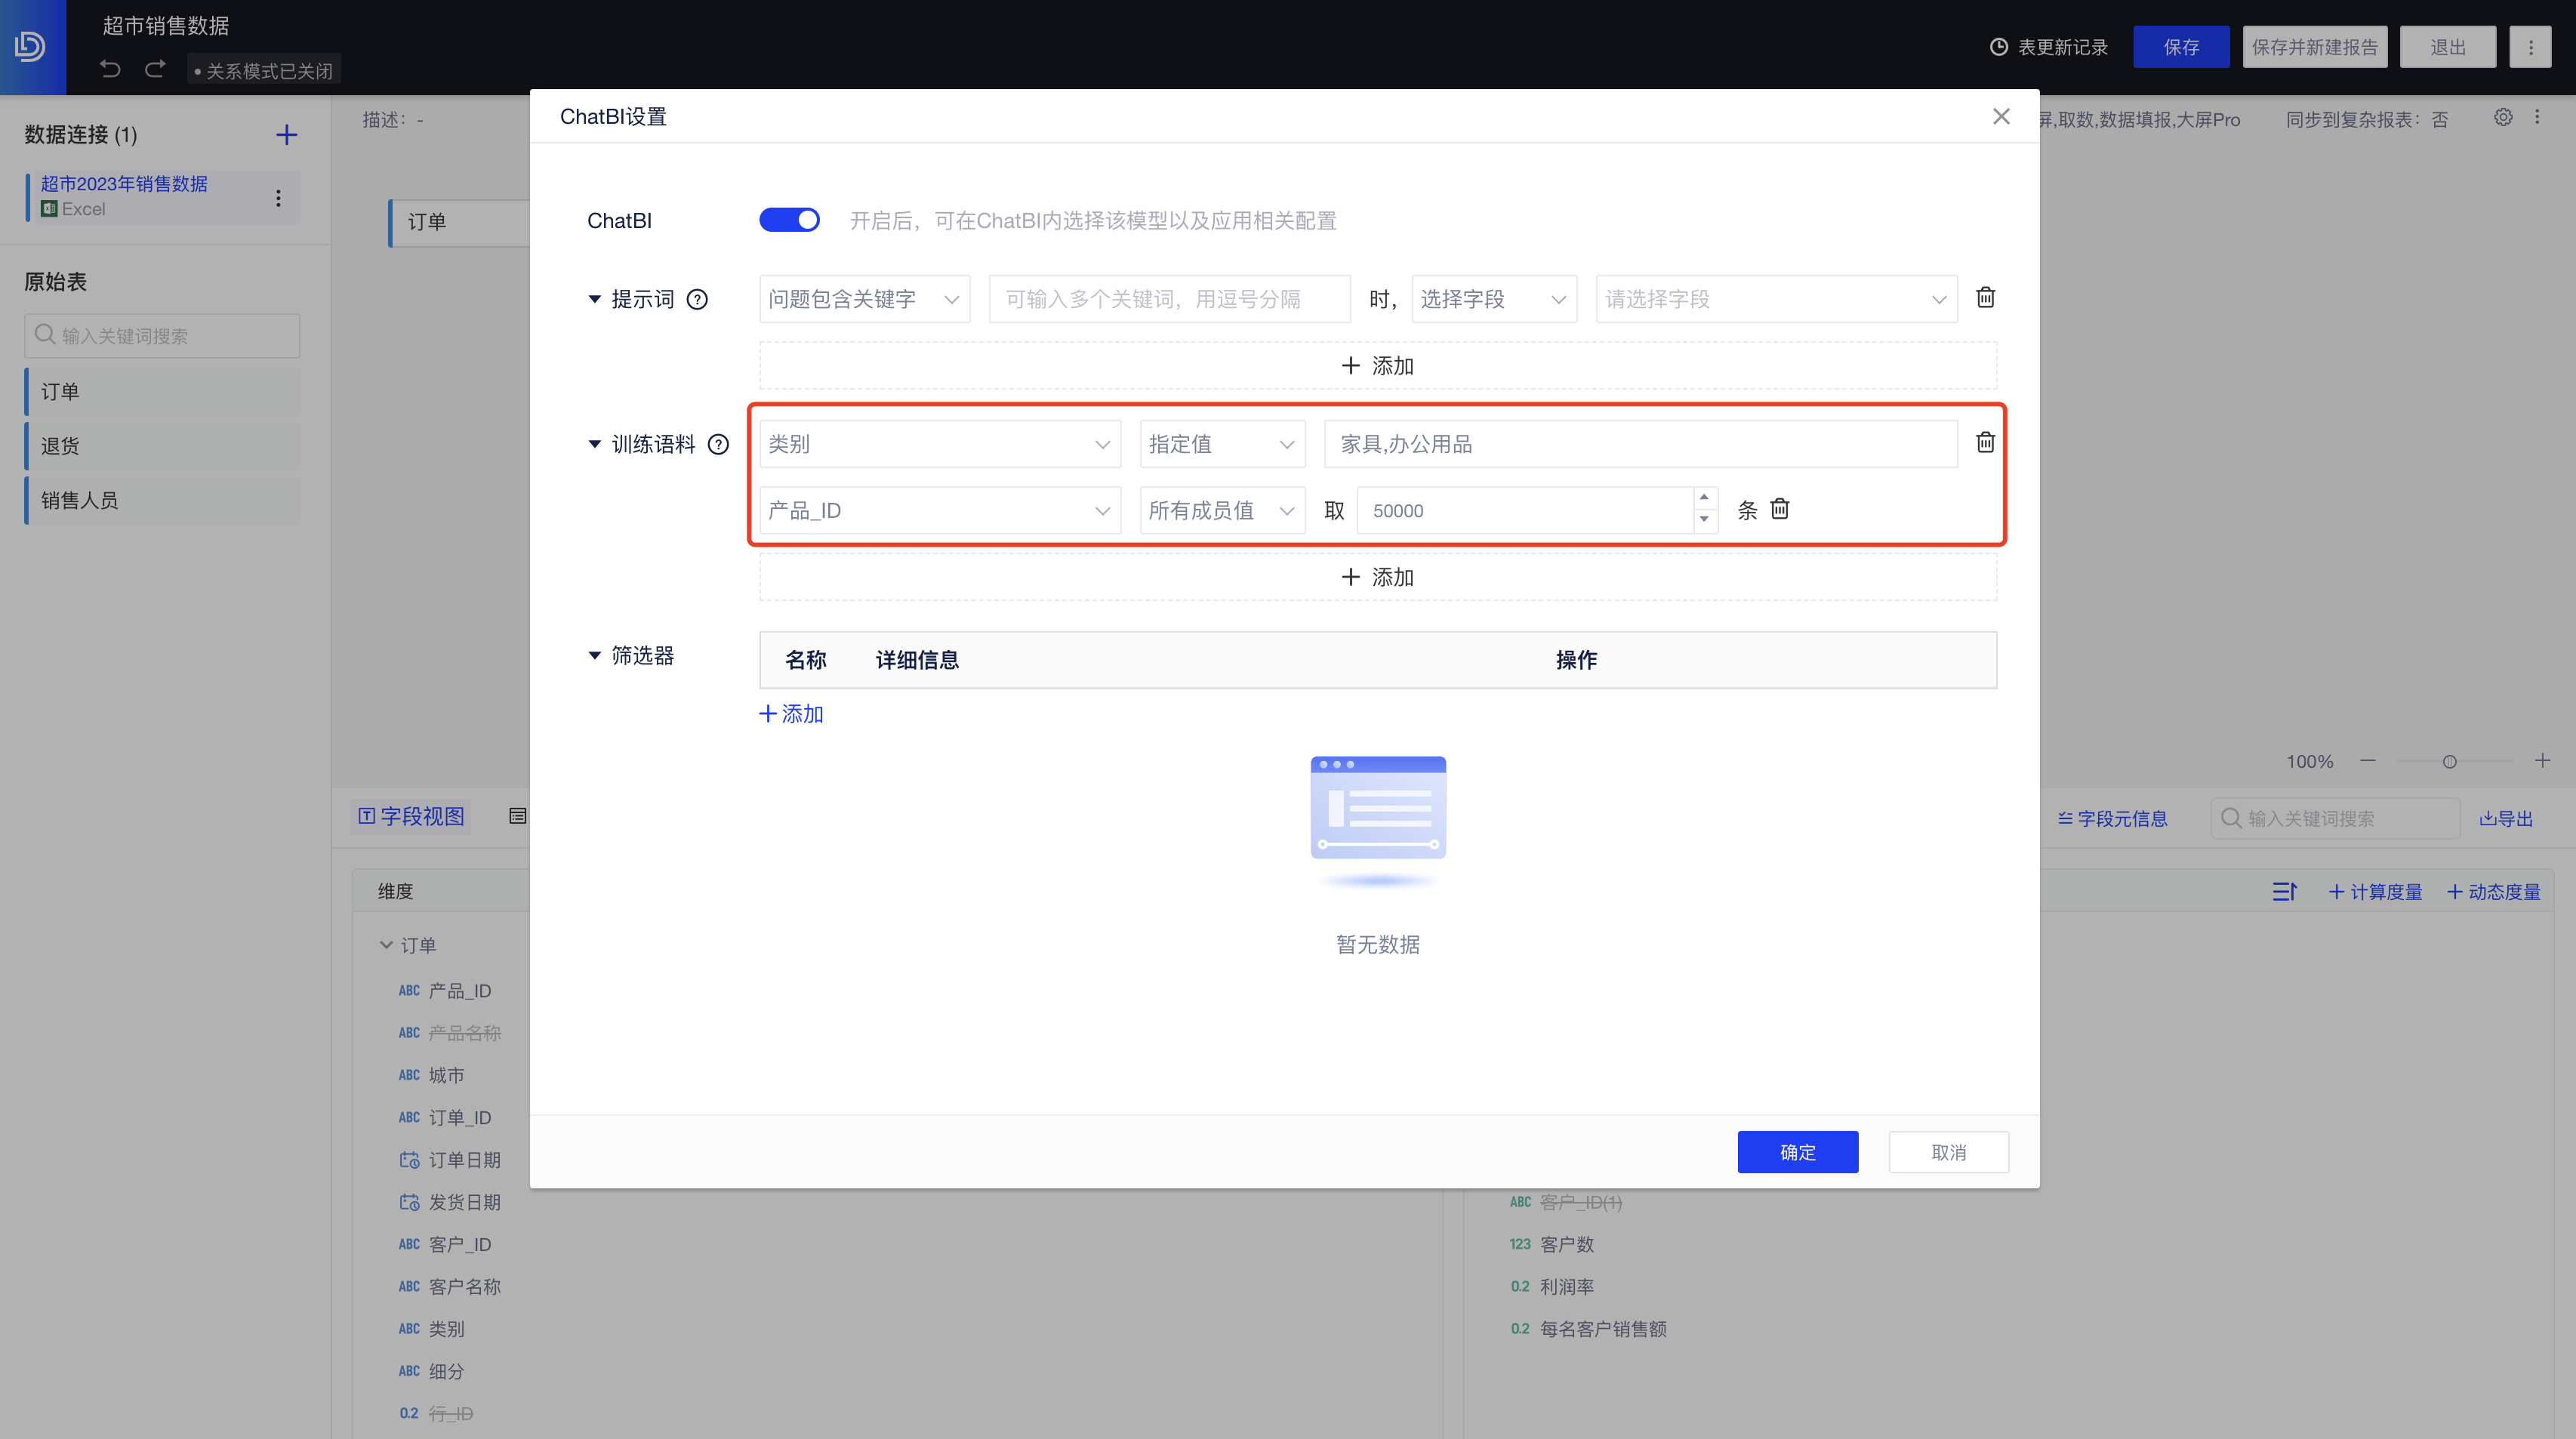
Task: Delete the 类别 training corpus row
Action: tap(1985, 442)
